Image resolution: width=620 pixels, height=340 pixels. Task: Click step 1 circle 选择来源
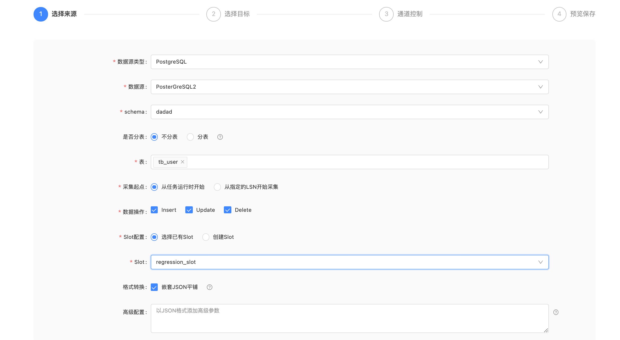click(x=41, y=14)
